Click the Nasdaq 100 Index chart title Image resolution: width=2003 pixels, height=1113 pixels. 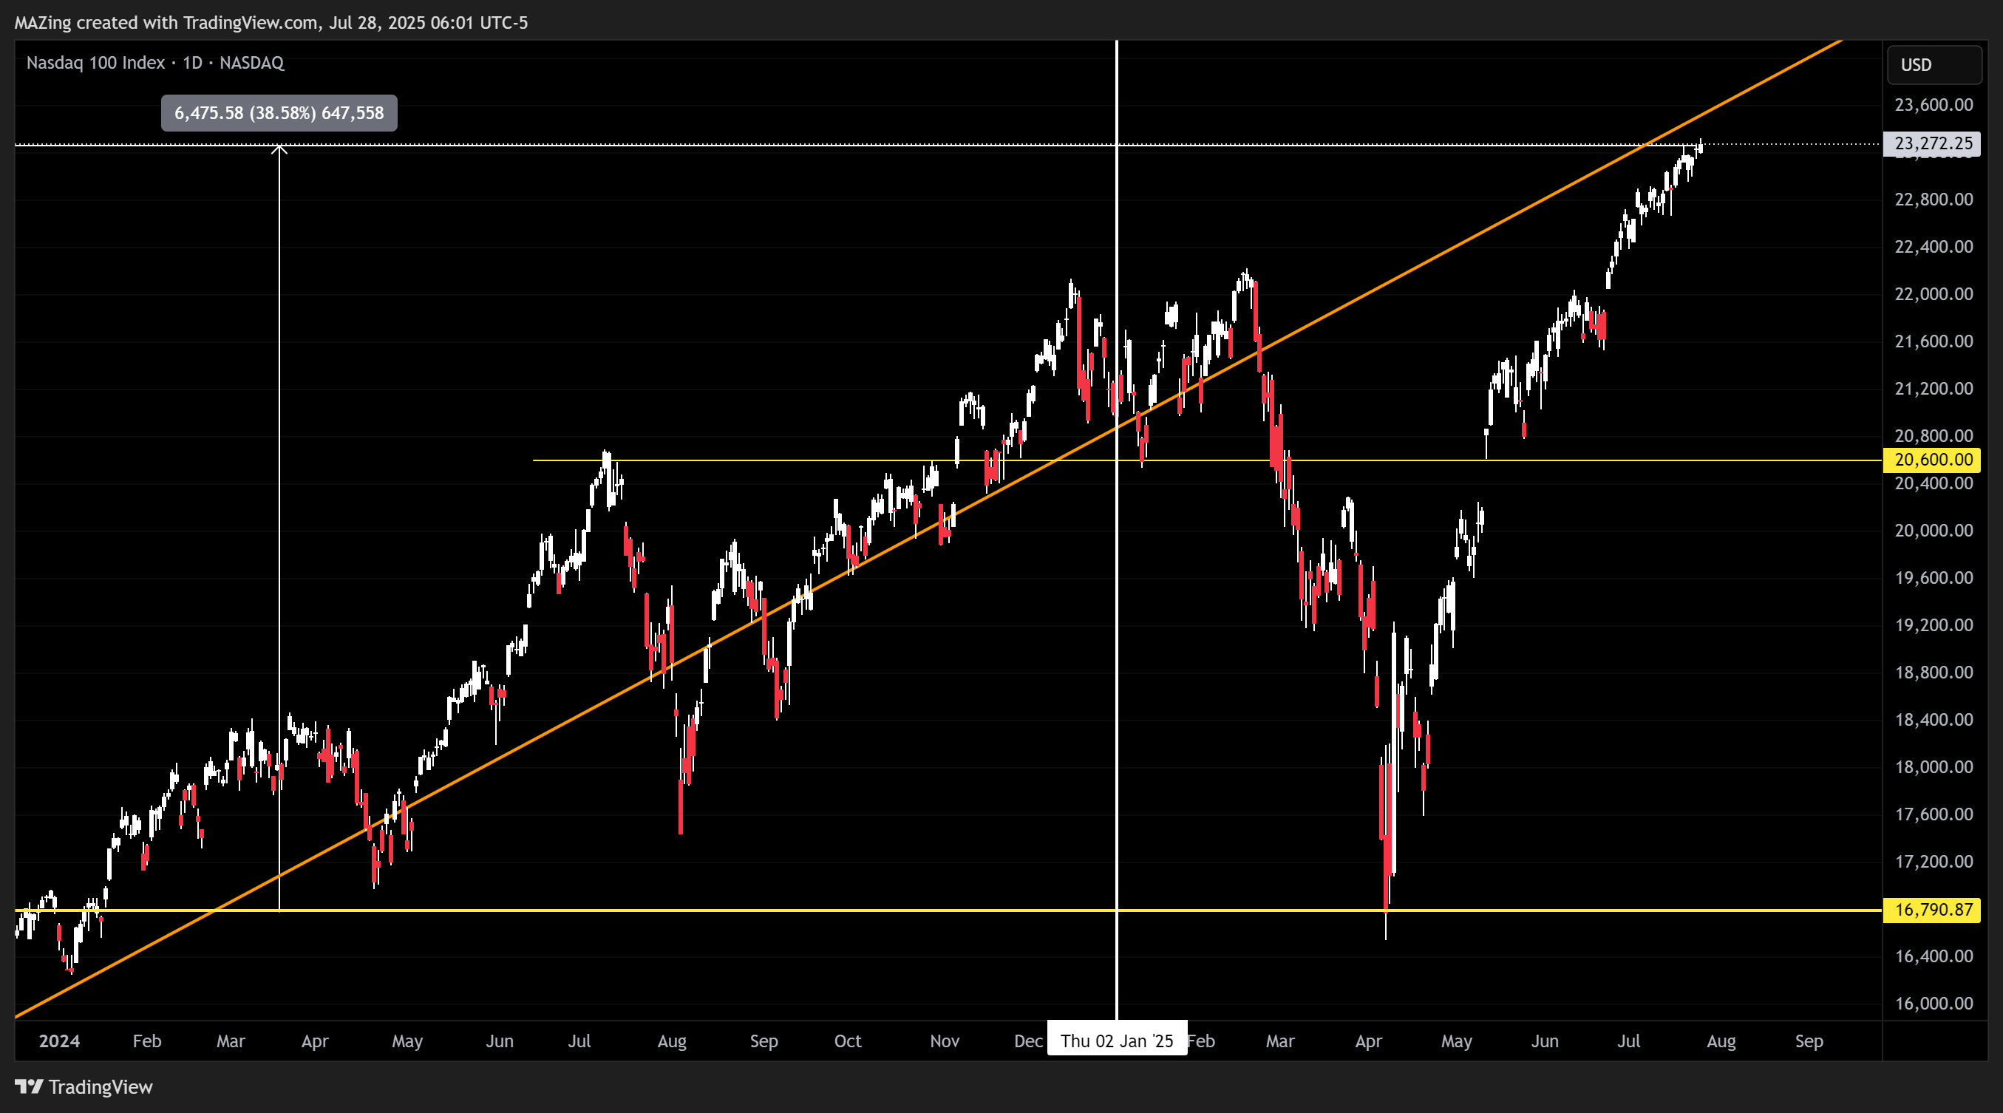click(155, 63)
